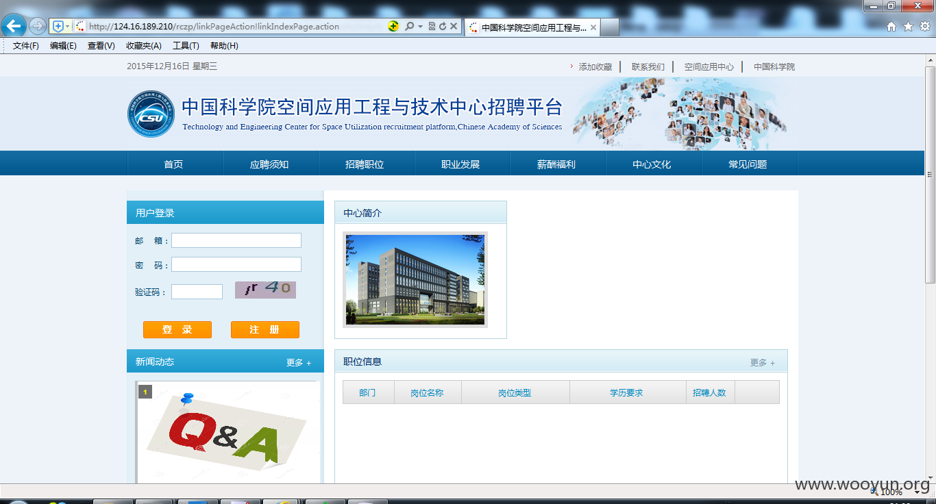Click the 空间应用中心 link
Viewport: 936px width, 504px height.
(709, 67)
